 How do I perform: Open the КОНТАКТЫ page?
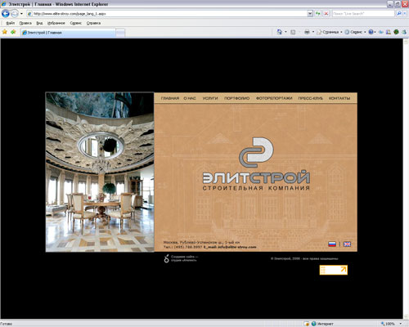(x=339, y=98)
